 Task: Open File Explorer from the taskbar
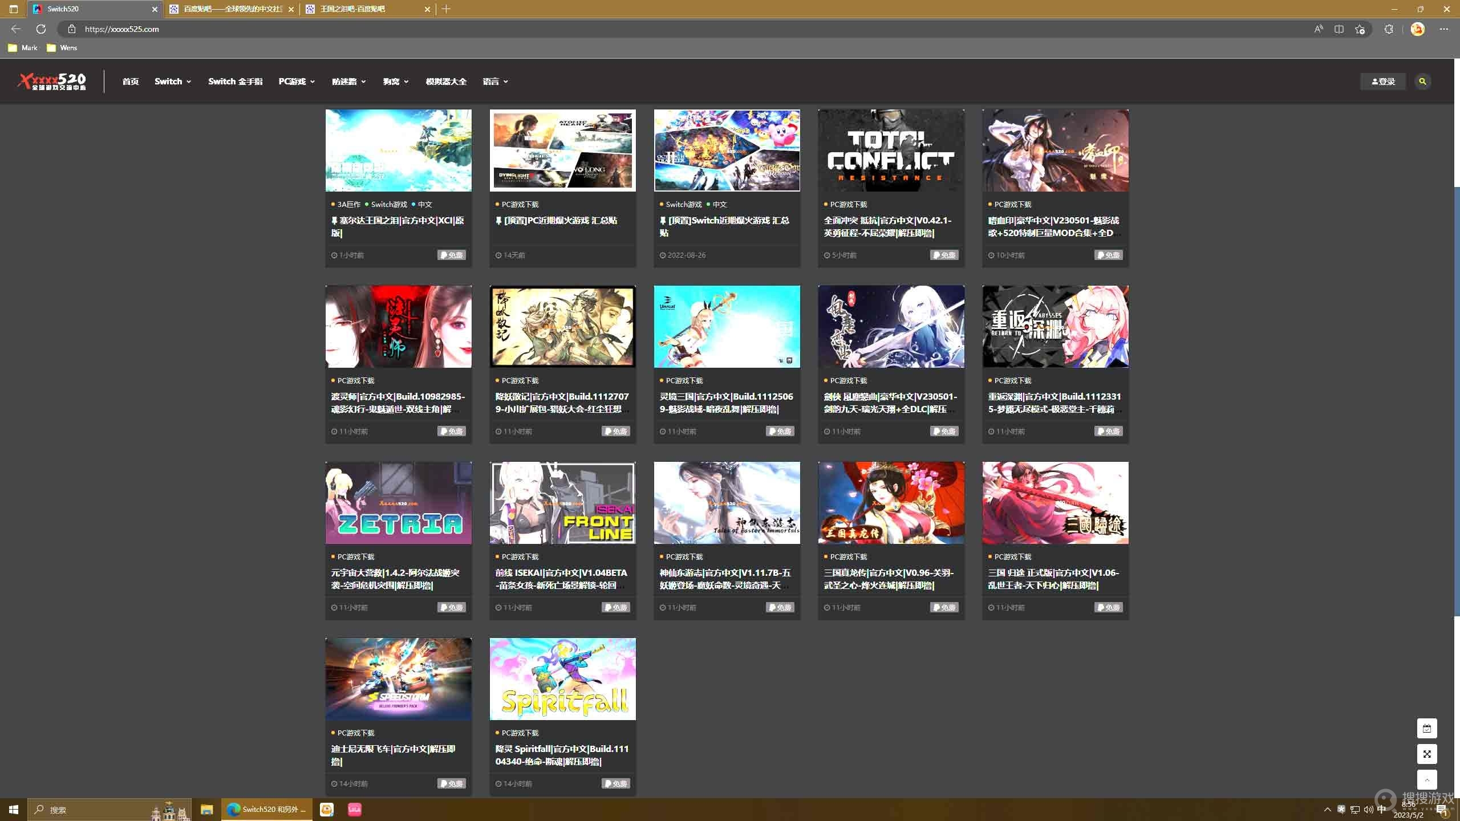[x=206, y=810]
